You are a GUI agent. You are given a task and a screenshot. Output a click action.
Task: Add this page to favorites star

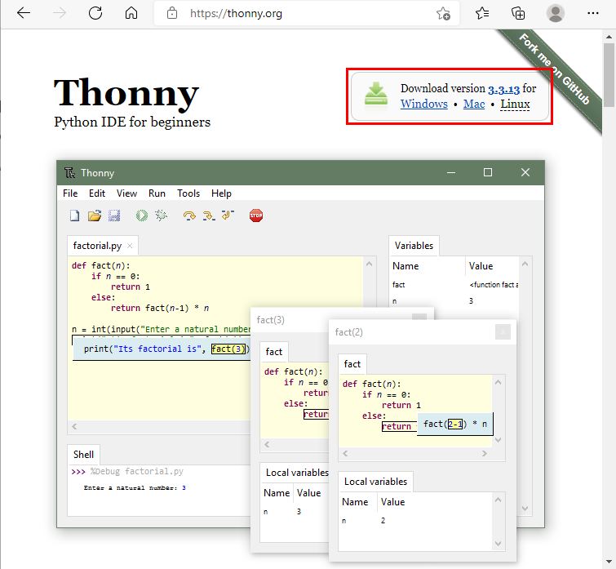coord(443,13)
